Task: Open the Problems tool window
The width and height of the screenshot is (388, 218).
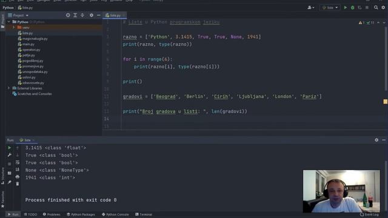Action: (x=52, y=214)
